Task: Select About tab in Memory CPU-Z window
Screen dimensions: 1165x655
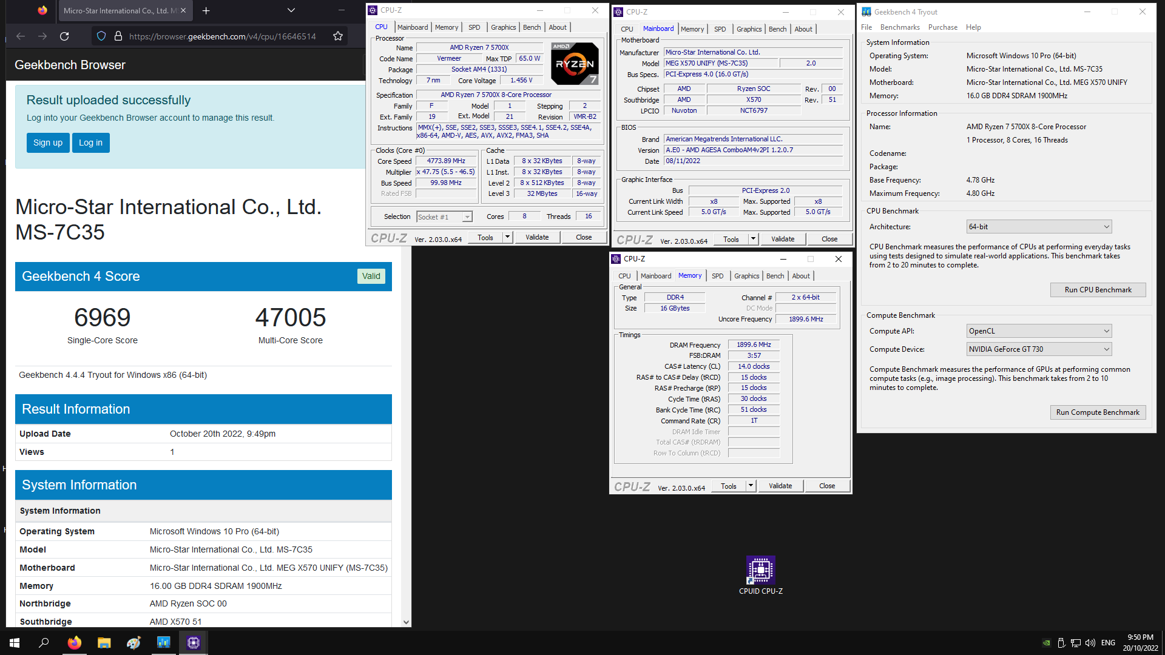Action: (801, 276)
